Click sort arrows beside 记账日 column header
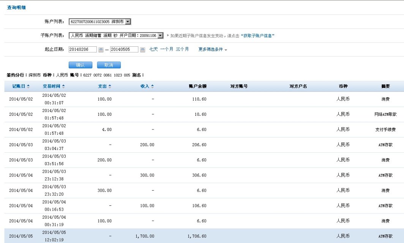The width and height of the screenshot is (404, 243). point(28,87)
